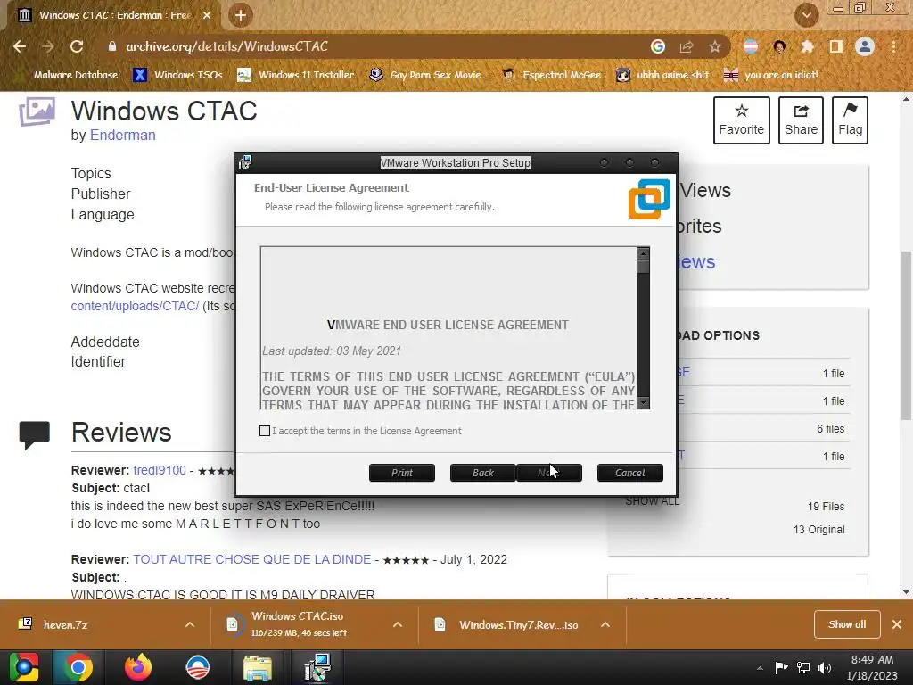
Task: Accept the terms in the License Agreement checkbox
Action: [265, 431]
